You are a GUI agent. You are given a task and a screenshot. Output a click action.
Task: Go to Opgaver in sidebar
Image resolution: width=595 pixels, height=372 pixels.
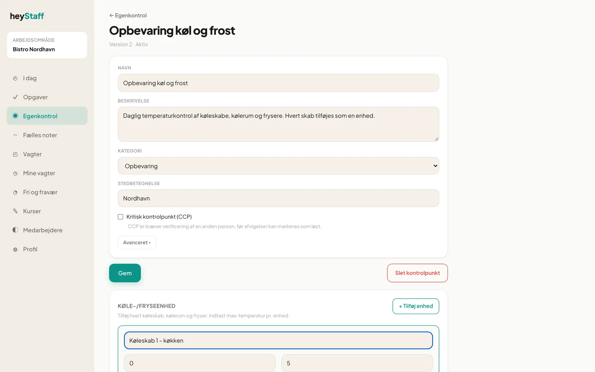[x=47, y=97]
